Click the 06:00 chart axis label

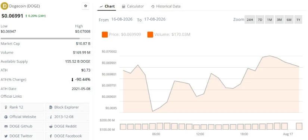point(156,134)
